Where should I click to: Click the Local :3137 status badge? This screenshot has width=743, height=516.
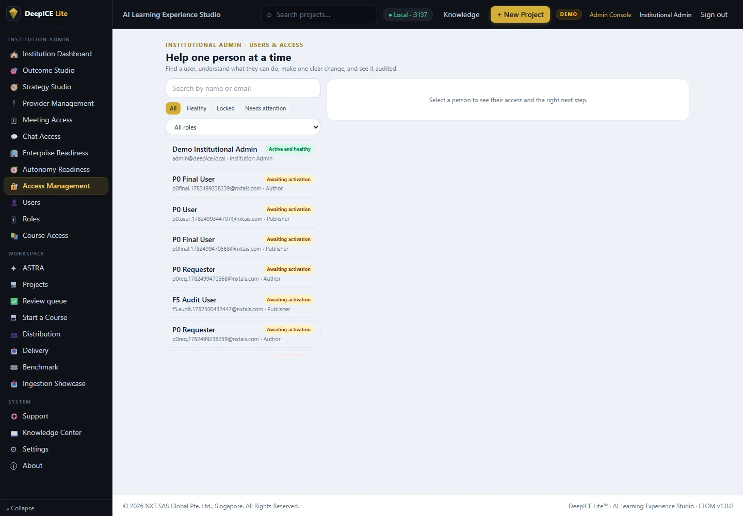[408, 15]
